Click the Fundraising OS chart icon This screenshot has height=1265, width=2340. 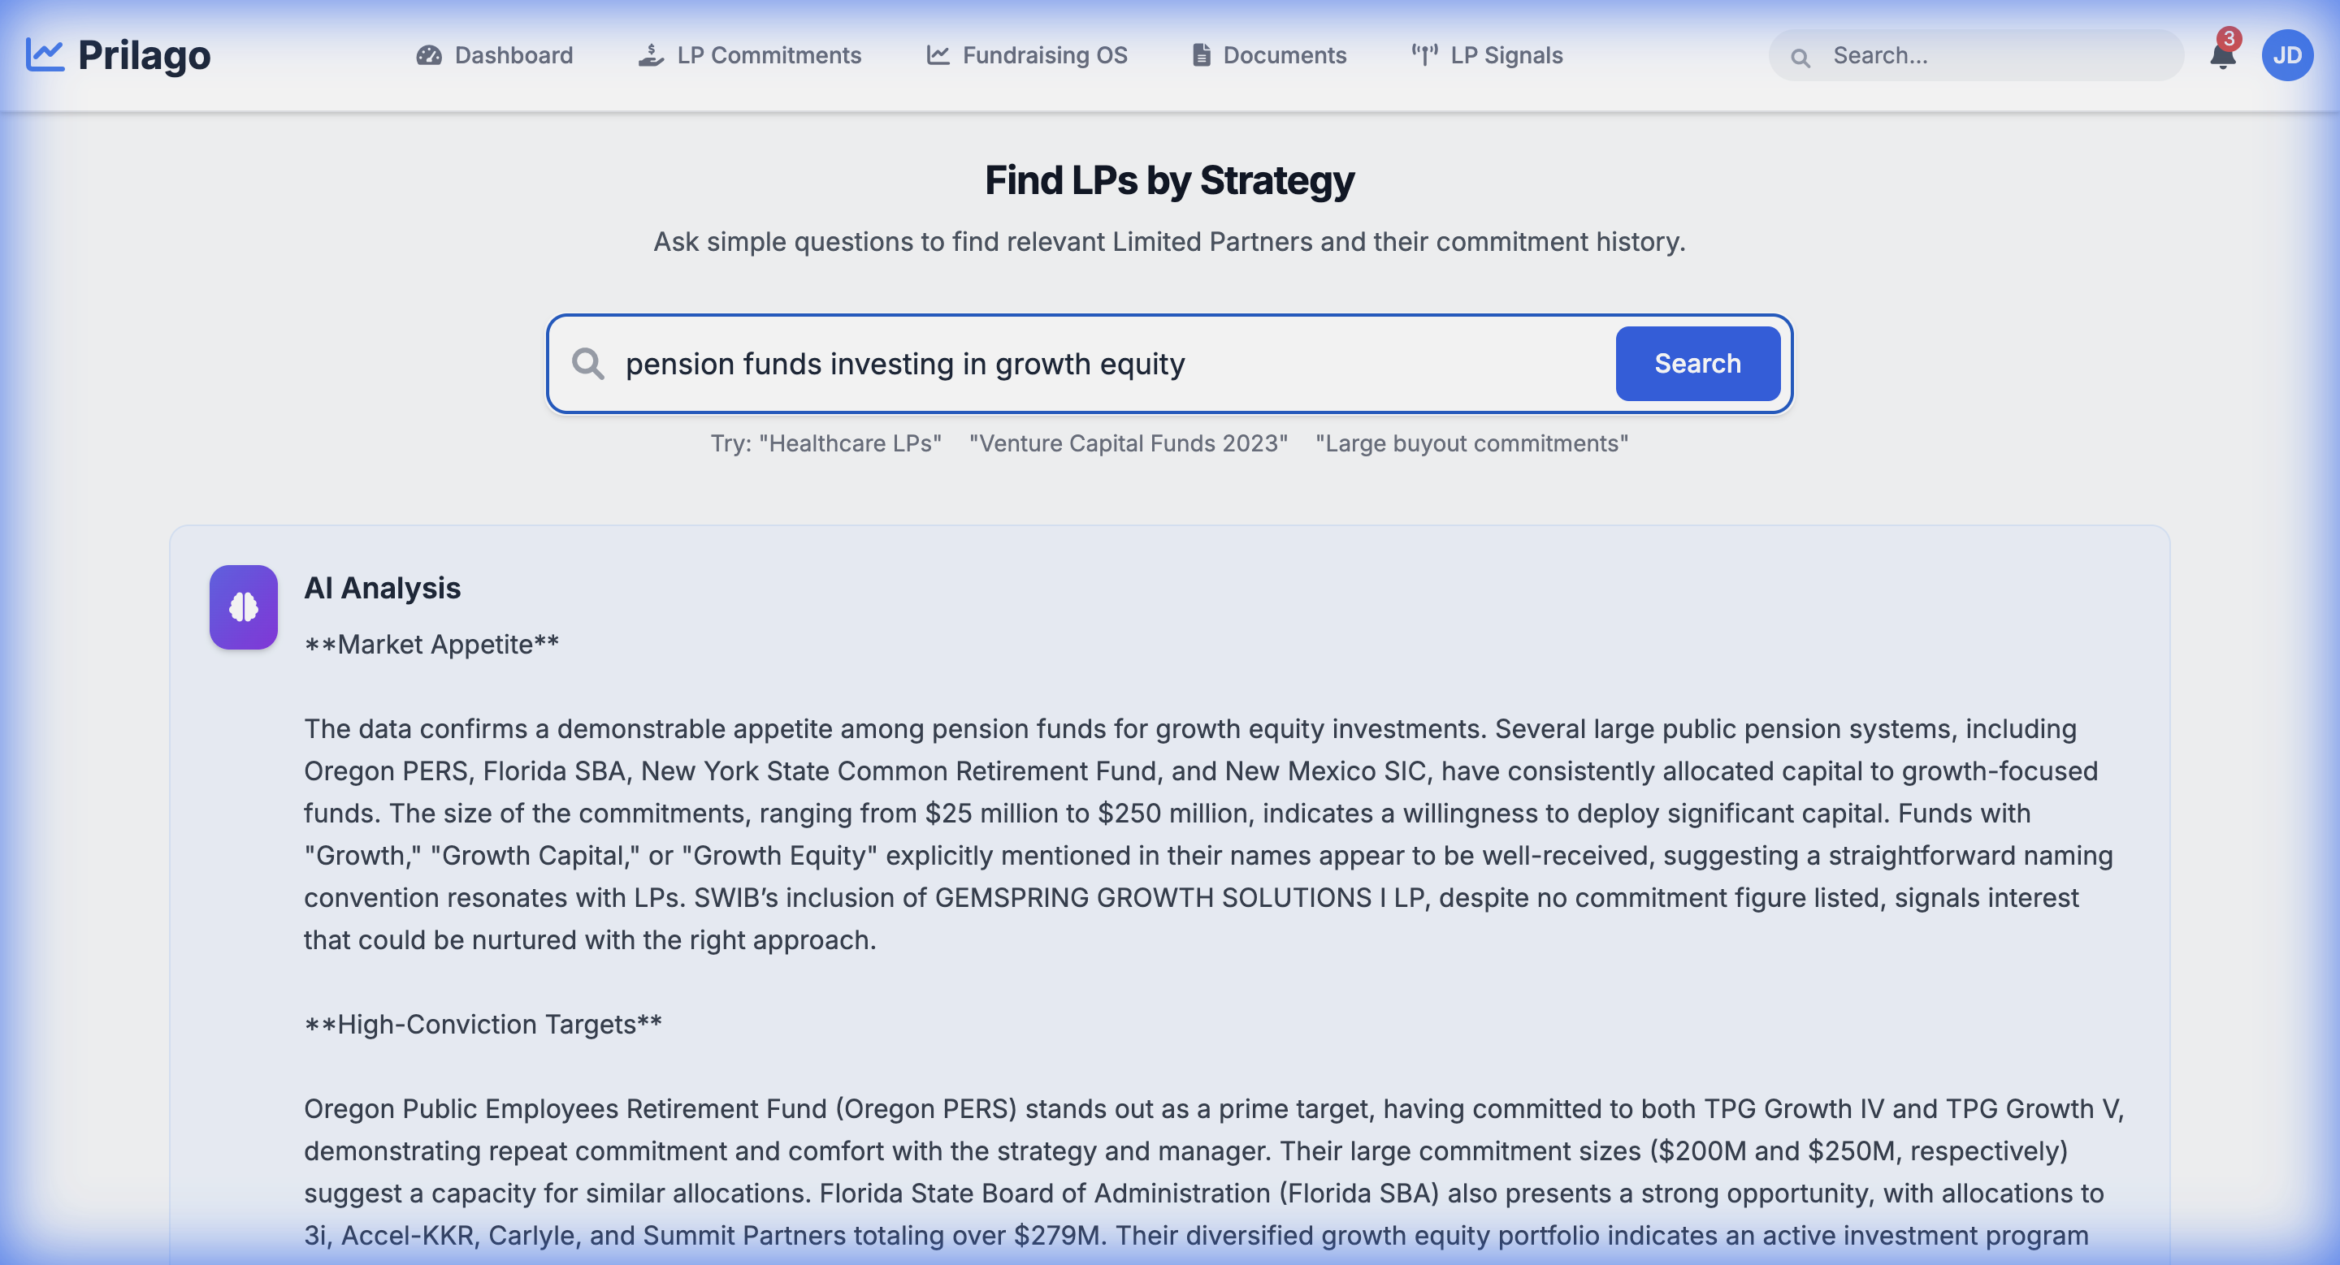(x=938, y=55)
